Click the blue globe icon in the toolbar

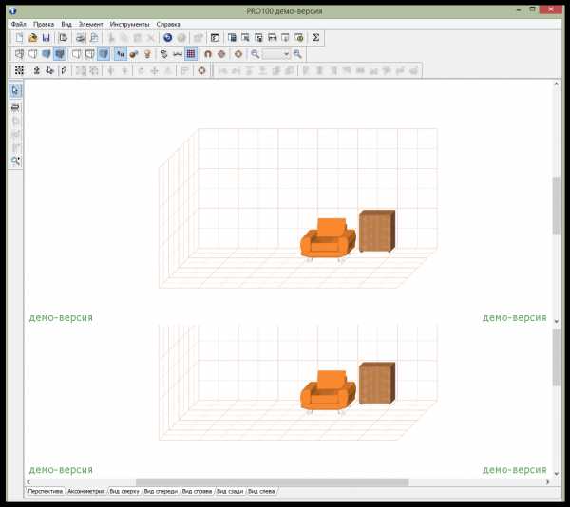pyautogui.click(x=167, y=38)
